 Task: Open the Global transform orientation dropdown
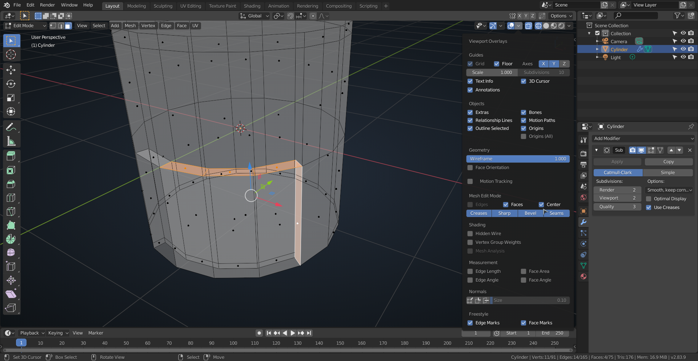(x=254, y=16)
